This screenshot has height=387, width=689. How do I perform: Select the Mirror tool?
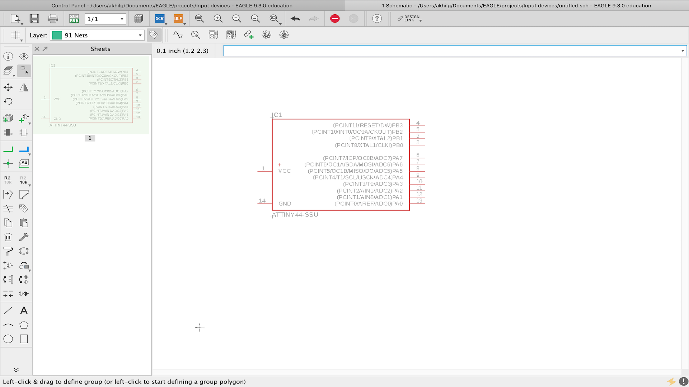pos(24,87)
